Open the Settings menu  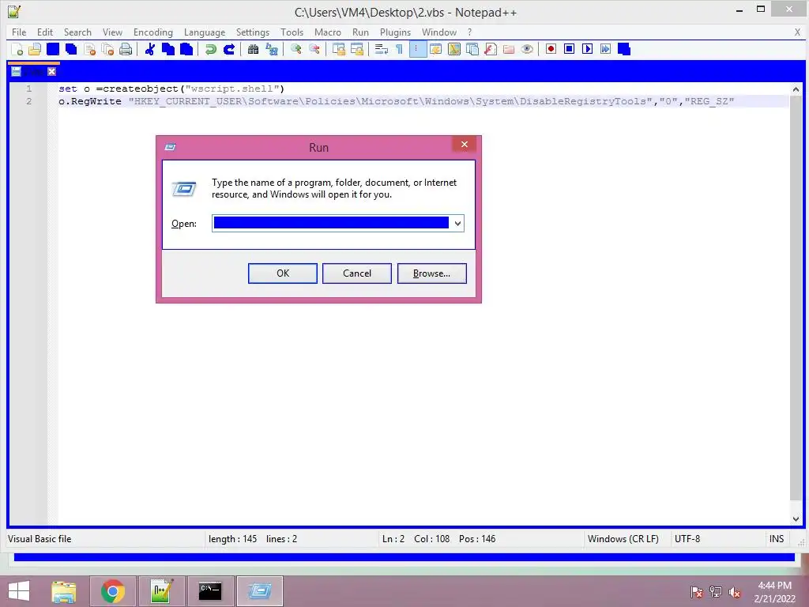coord(253,32)
